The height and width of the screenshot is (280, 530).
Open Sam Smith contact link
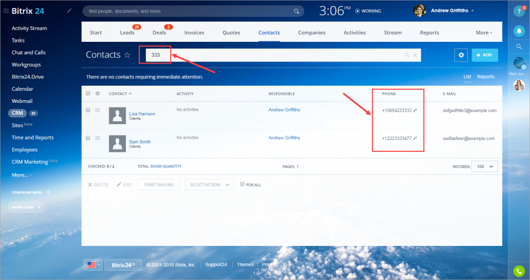click(140, 142)
